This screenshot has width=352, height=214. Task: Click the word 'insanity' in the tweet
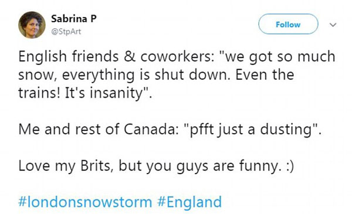coord(116,93)
